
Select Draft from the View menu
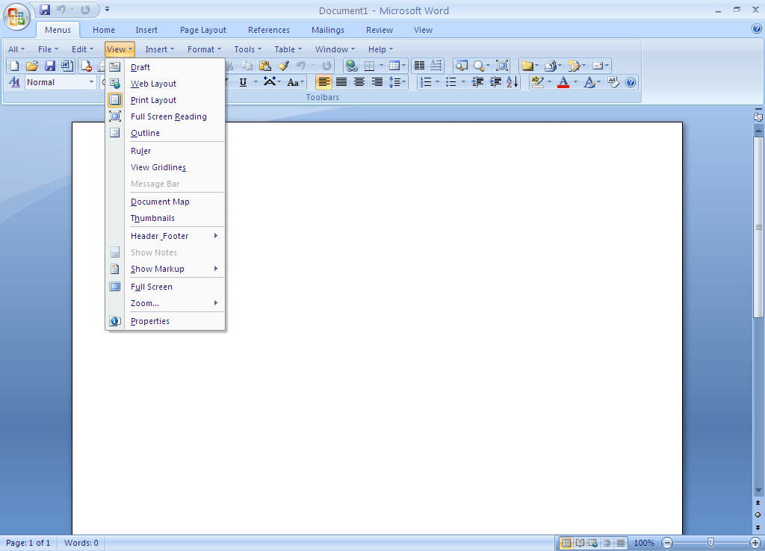pyautogui.click(x=140, y=67)
